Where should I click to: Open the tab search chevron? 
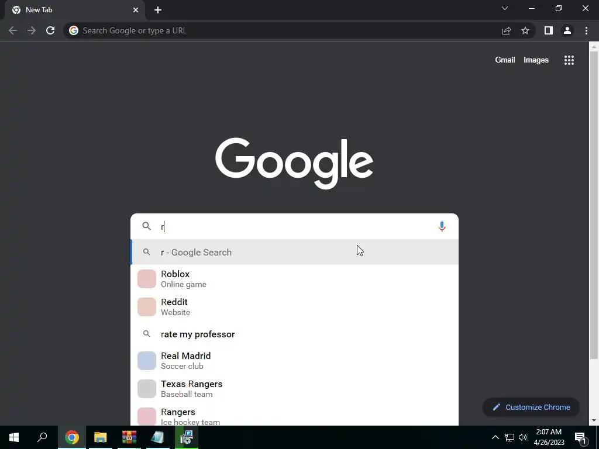pos(505,8)
